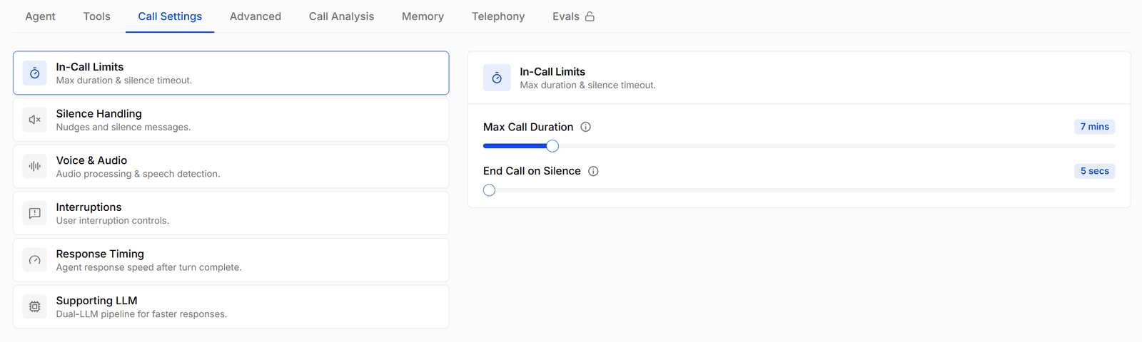Click the Supporting LLM chip icon
The width and height of the screenshot is (1142, 342).
[x=34, y=307]
